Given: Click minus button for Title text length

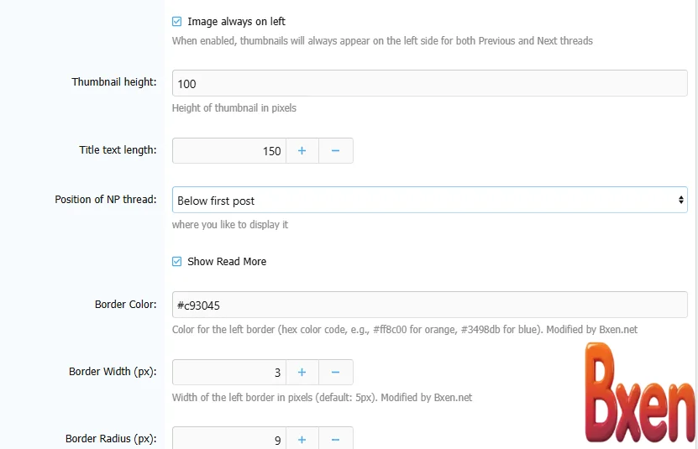Looking at the screenshot, I should [335, 151].
